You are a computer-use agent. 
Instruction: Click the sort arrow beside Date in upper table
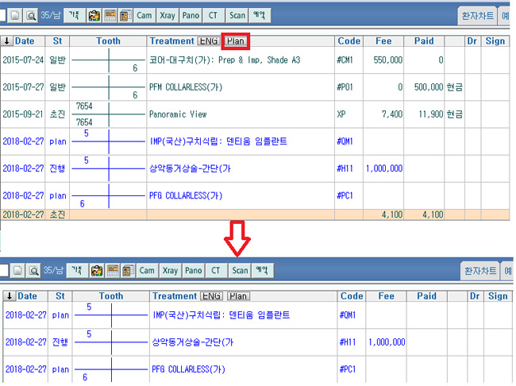[x=7, y=41]
